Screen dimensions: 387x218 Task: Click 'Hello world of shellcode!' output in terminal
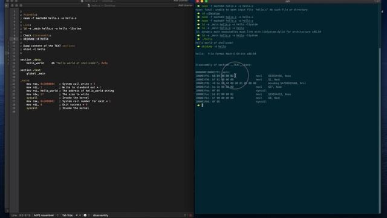[214, 43]
